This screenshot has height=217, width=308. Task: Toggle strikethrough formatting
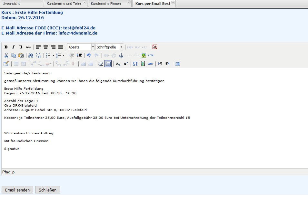click(28, 47)
